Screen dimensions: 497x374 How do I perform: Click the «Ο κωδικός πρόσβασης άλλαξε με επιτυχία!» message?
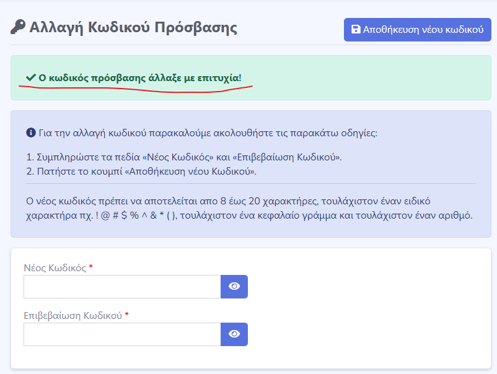tap(140, 78)
